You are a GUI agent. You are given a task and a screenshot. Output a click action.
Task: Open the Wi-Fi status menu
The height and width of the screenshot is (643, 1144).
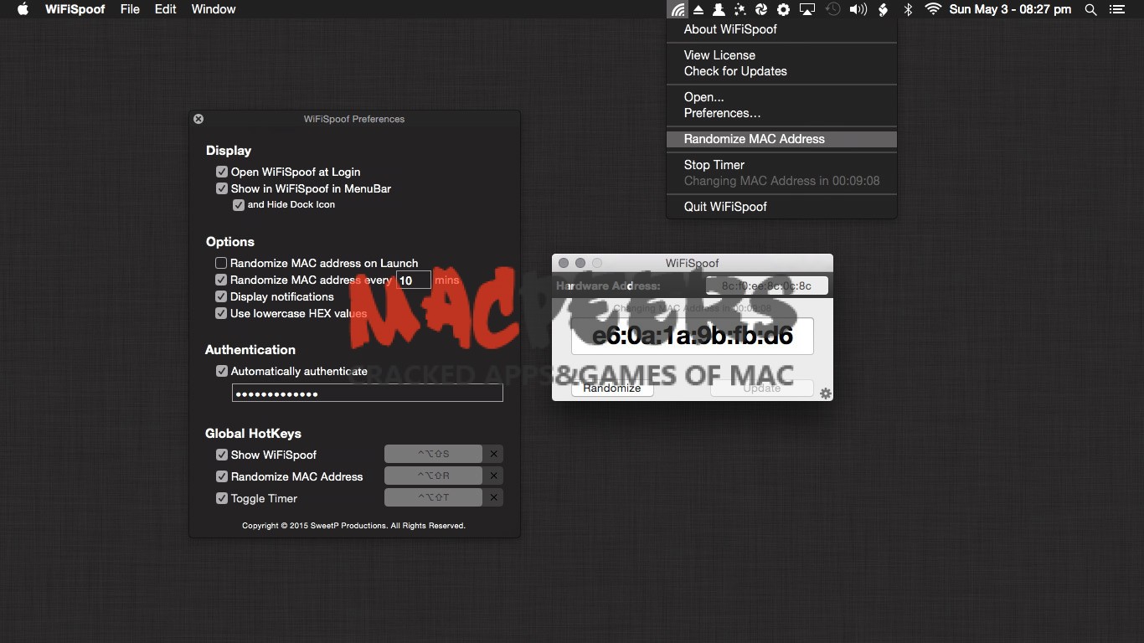click(x=933, y=9)
